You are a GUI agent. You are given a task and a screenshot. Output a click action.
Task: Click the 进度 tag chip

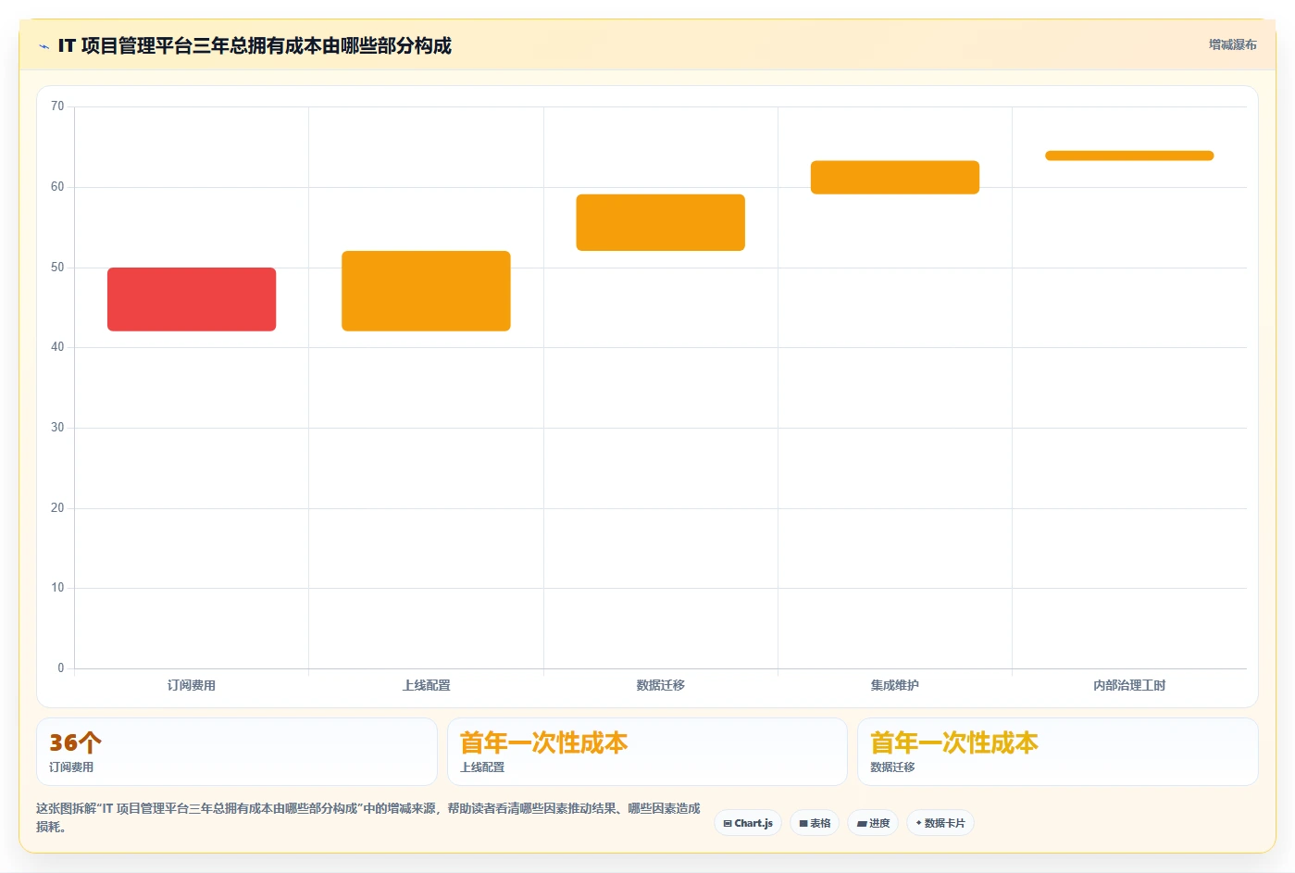tap(873, 823)
